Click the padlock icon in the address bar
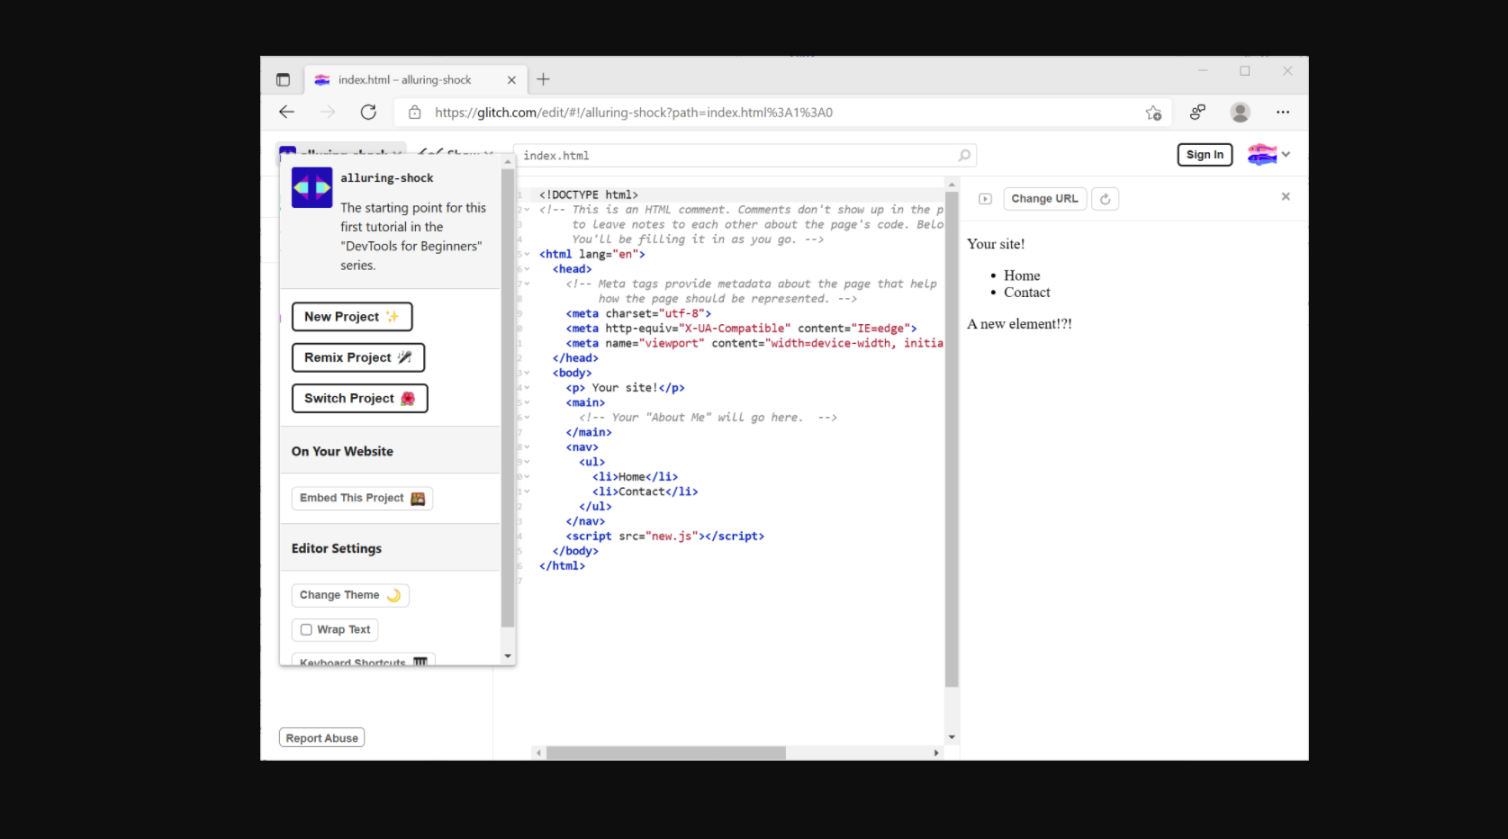This screenshot has height=839, width=1508. coord(414,113)
